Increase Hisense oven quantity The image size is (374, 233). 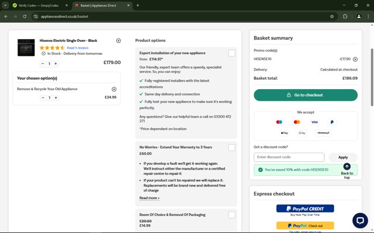(56, 63)
